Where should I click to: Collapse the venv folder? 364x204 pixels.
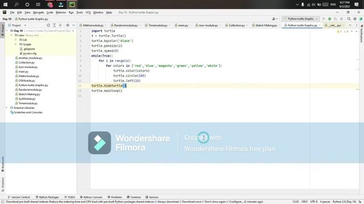pyautogui.click(x=11, y=35)
